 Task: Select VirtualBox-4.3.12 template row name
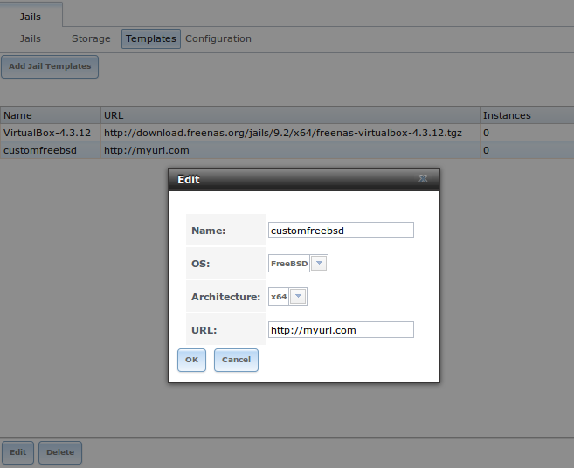[51, 133]
